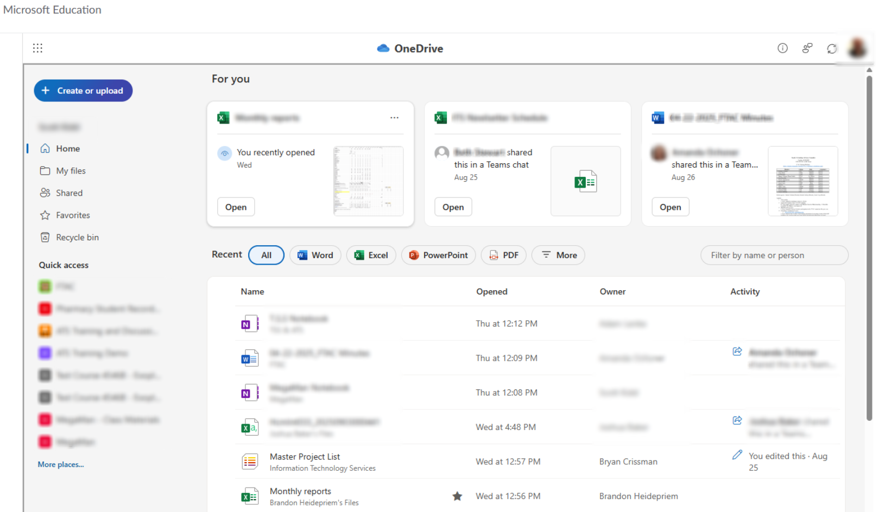Open the file shared Aug 25
This screenshot has height=512, width=879.
pos(453,207)
